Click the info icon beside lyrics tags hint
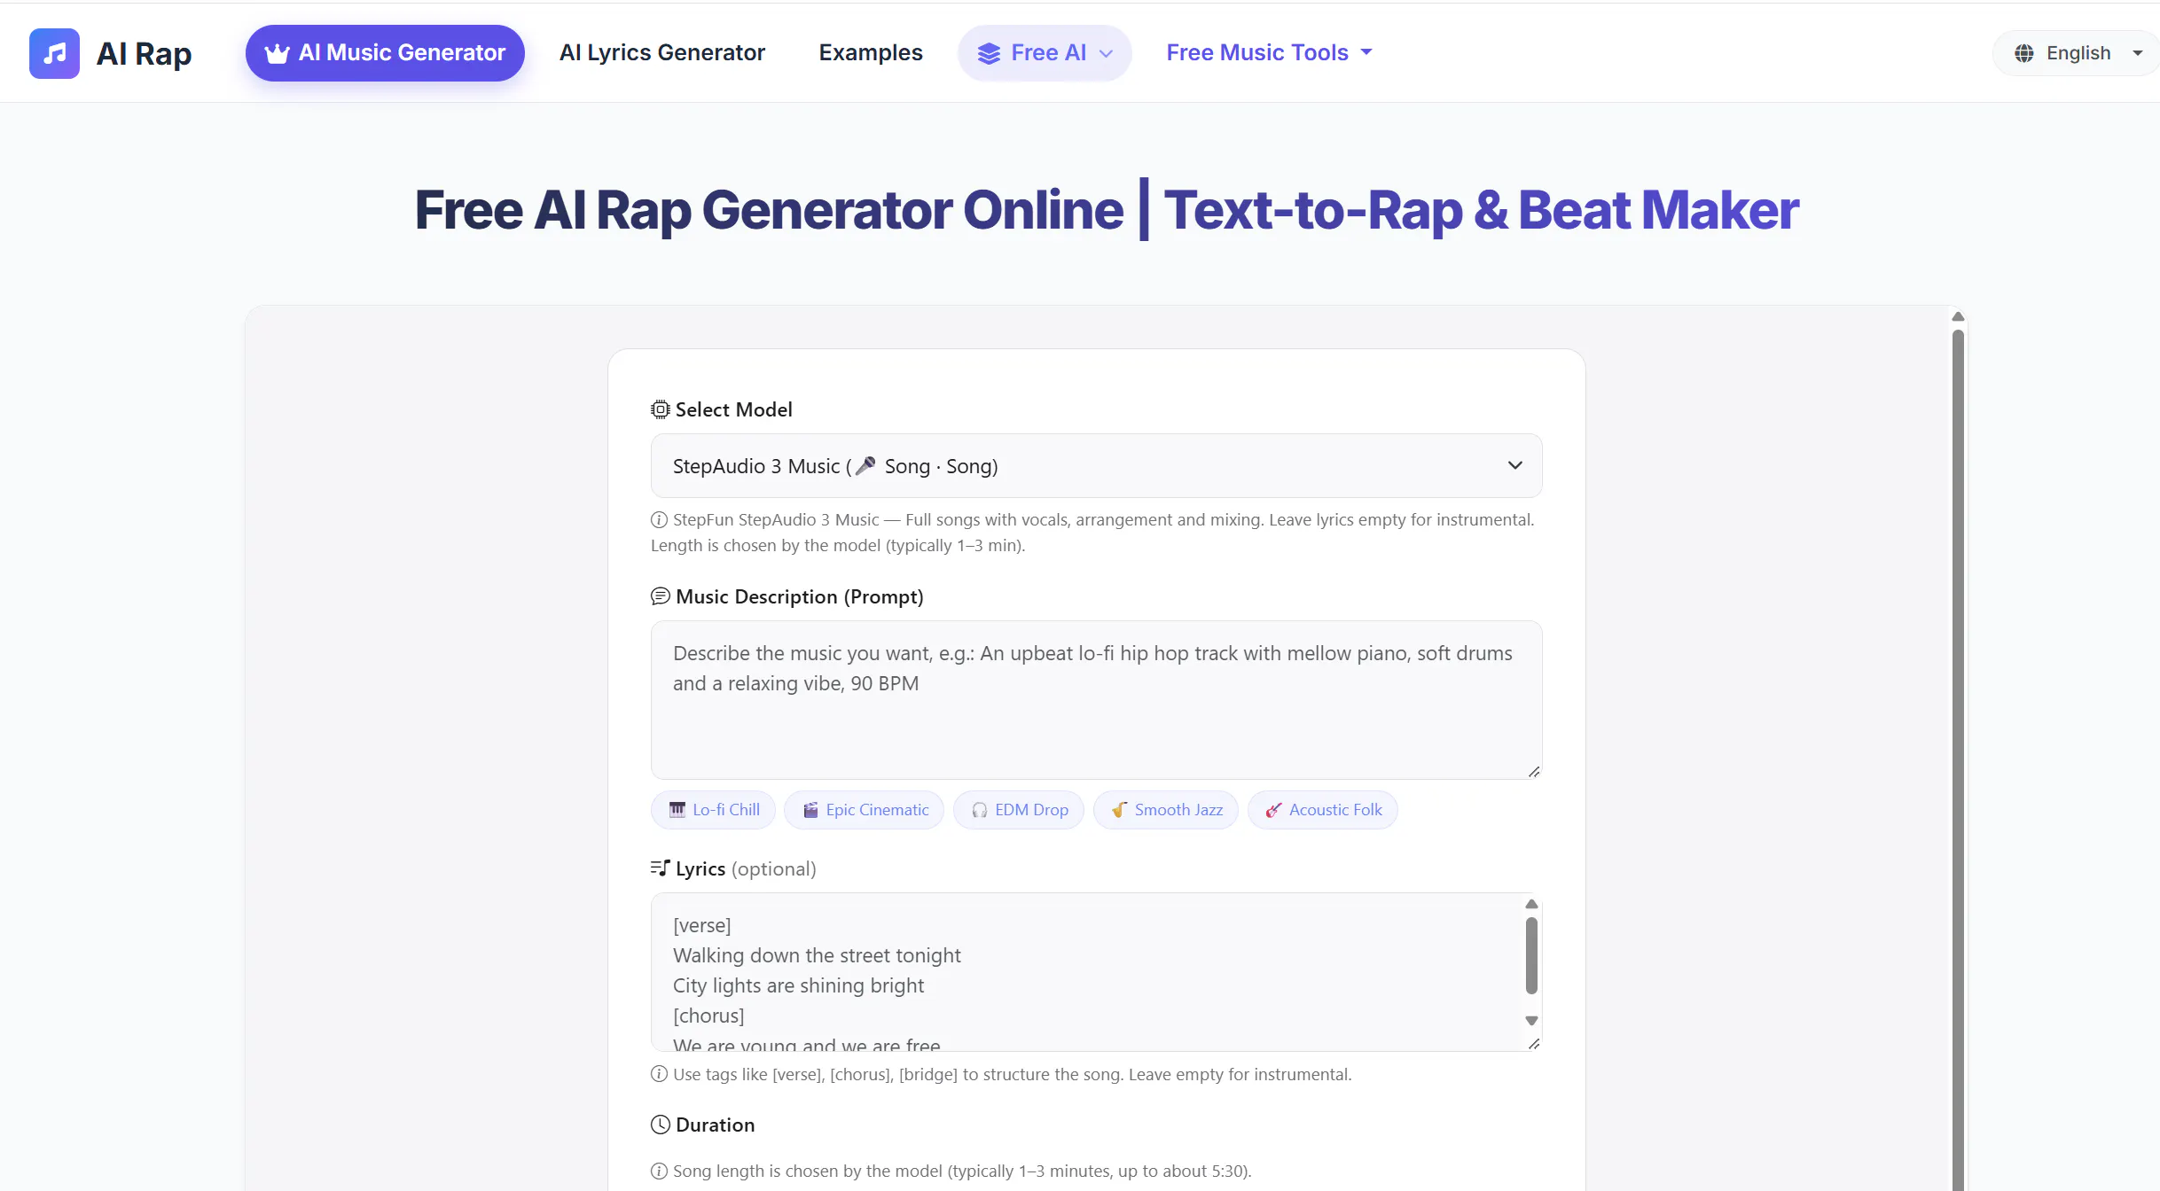The image size is (2160, 1191). (659, 1074)
